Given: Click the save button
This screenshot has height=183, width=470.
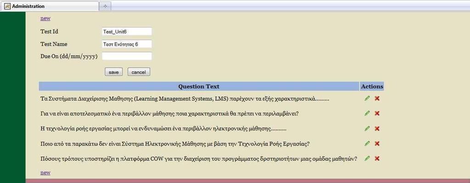Looking at the screenshot, I should point(114,72).
